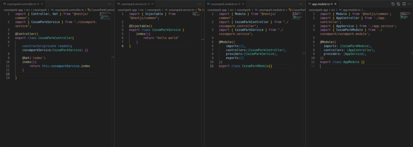This screenshot has width=413, height=147.
Task: Click cozumpark-app breadcrumb in controller editor
Action: coord(13,10)
